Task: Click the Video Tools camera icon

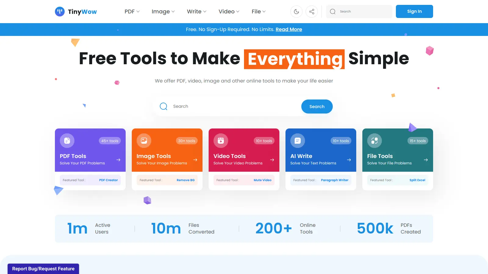Action: (221, 140)
